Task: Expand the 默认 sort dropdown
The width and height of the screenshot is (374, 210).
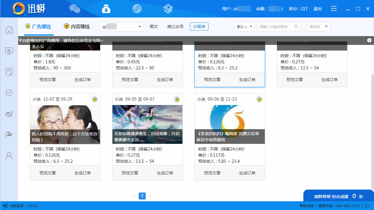Action: (x=244, y=27)
